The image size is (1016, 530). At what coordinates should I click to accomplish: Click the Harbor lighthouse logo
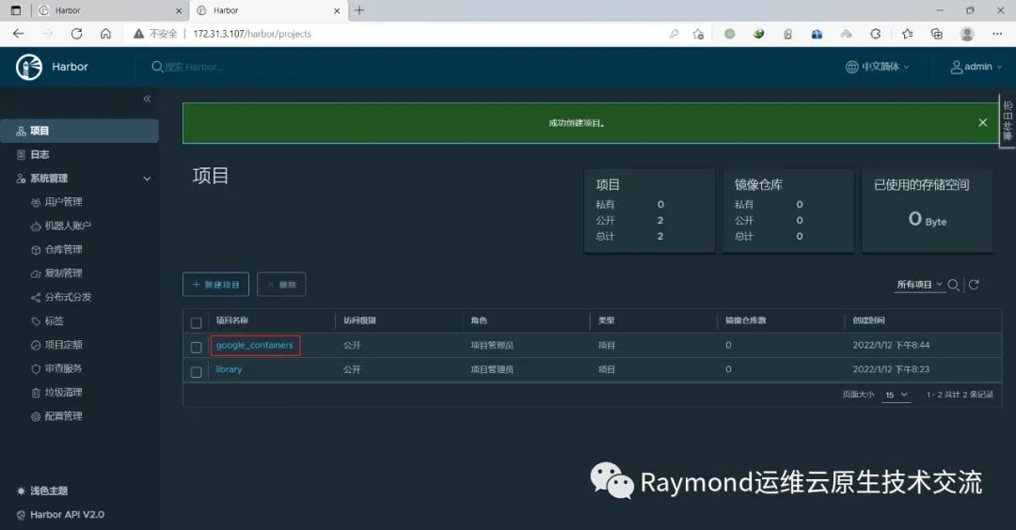point(29,67)
